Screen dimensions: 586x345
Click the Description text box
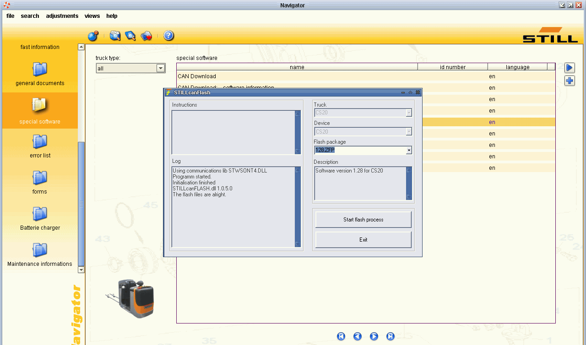(x=360, y=183)
